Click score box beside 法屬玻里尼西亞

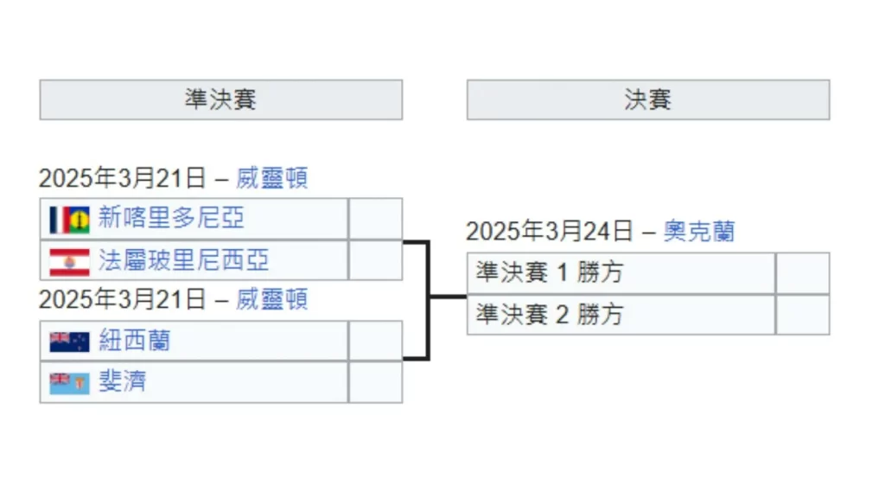pos(375,260)
